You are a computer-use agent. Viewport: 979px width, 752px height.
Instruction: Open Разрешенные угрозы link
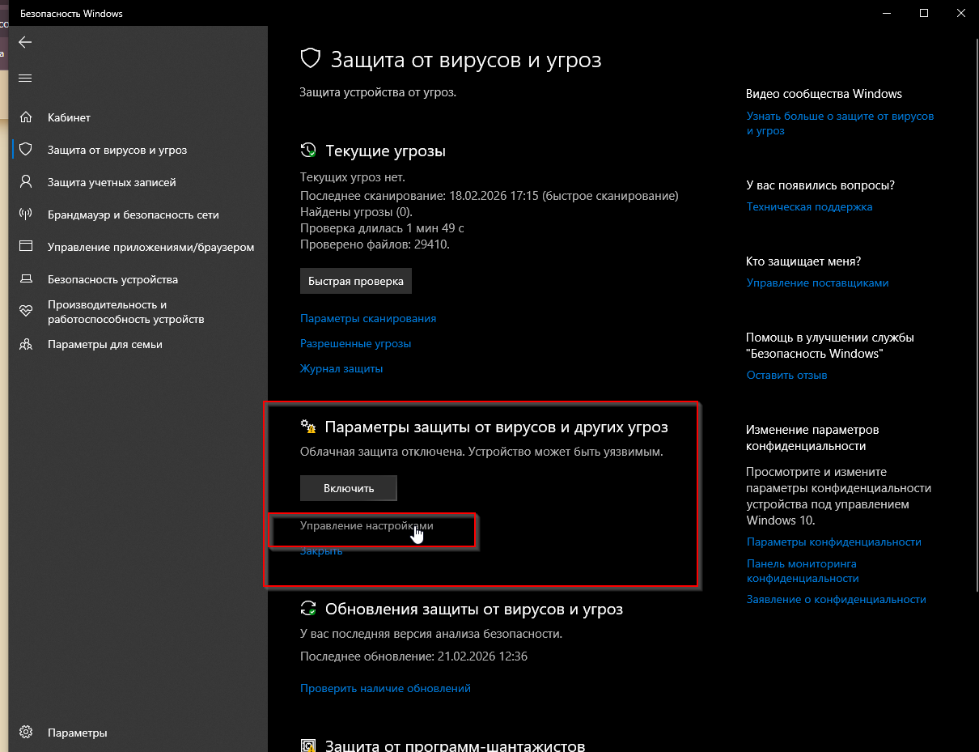(x=355, y=343)
